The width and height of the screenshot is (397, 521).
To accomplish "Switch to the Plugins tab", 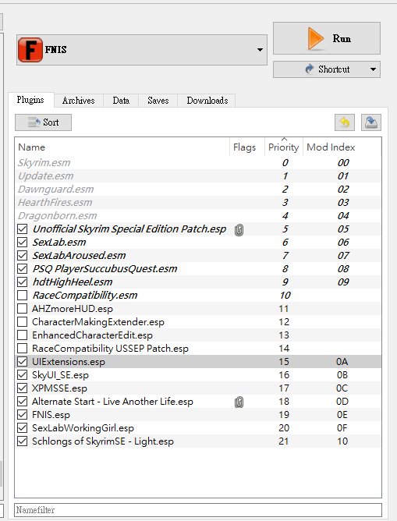I will pos(30,100).
